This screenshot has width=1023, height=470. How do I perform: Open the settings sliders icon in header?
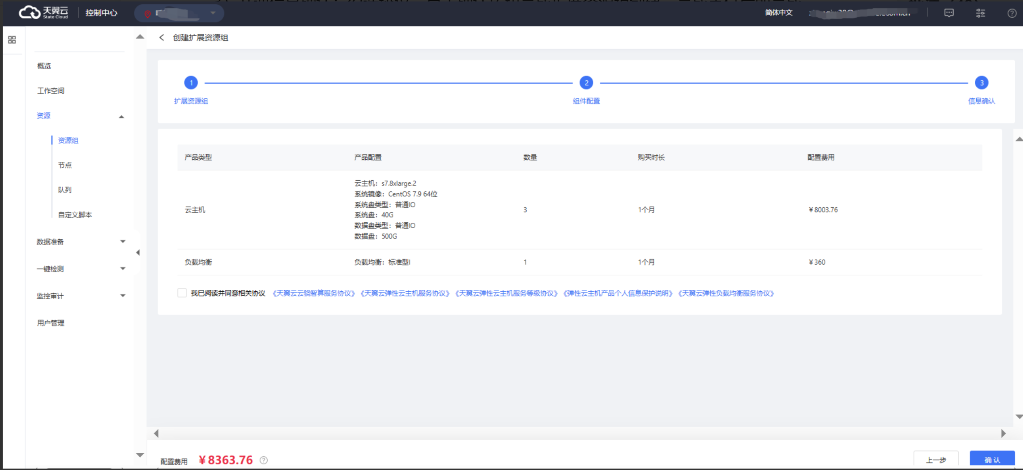(980, 13)
